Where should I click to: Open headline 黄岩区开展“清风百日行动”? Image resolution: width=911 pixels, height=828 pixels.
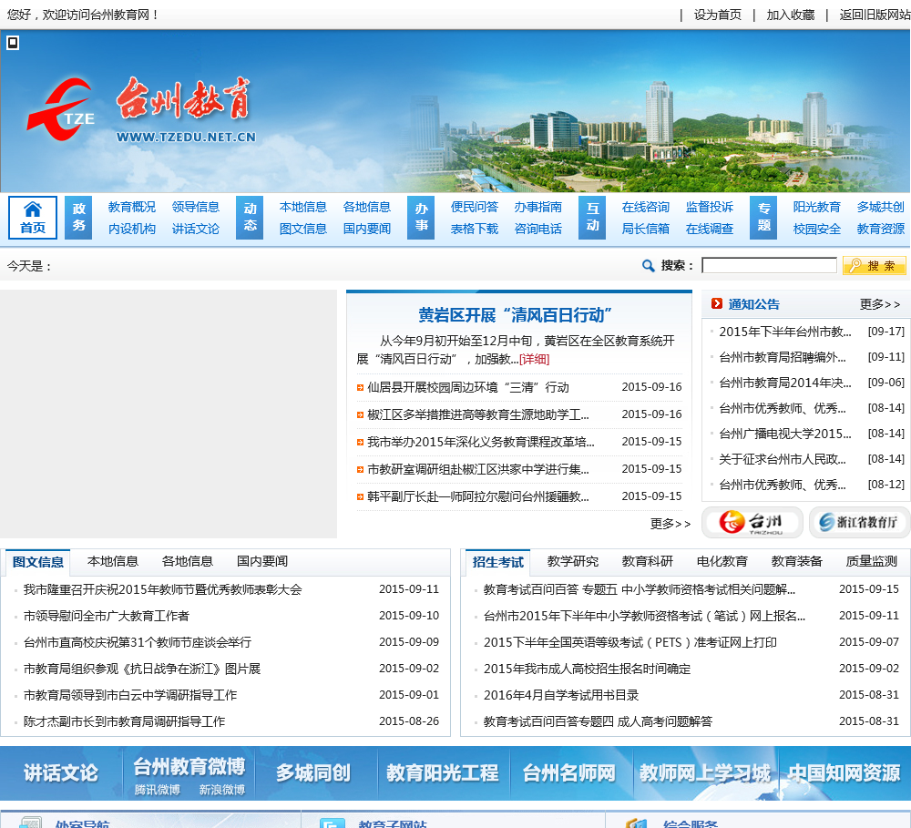tap(515, 315)
